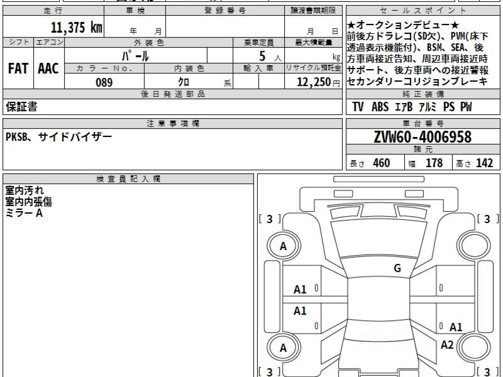This screenshot has width=503, height=377.
Task: Click color number 089
Action: pos(104,83)
